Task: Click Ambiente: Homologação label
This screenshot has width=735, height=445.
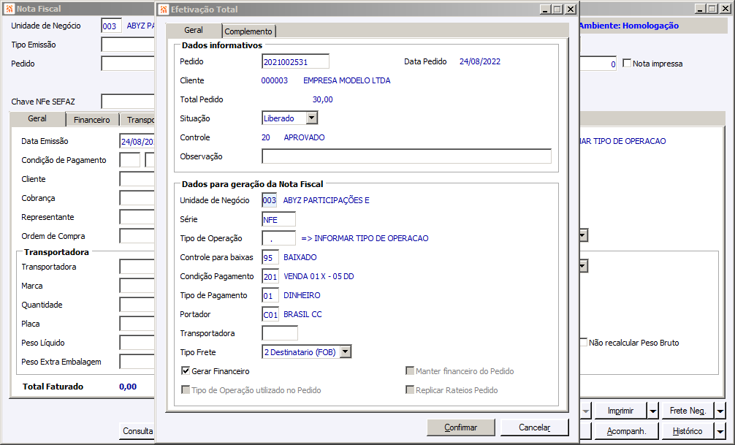Action: pos(628,26)
